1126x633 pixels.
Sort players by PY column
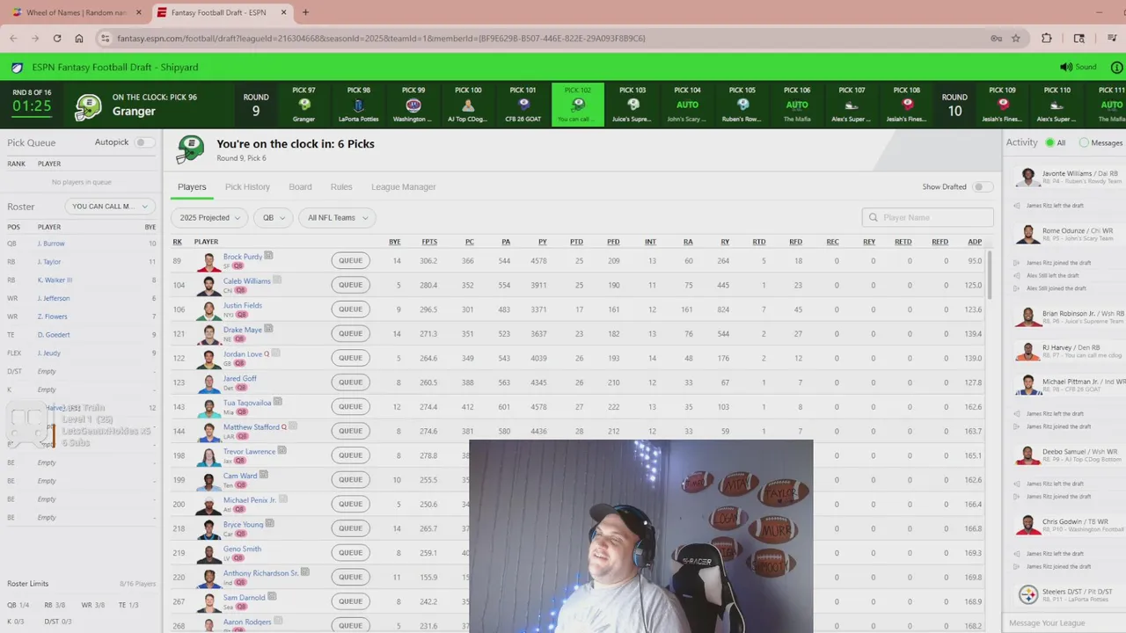[542, 242]
